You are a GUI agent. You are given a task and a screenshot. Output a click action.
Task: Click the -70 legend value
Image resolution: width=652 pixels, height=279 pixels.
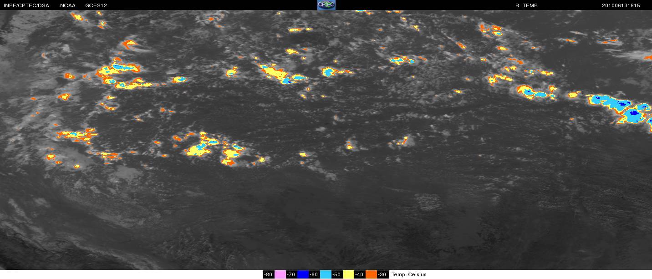[291, 274]
